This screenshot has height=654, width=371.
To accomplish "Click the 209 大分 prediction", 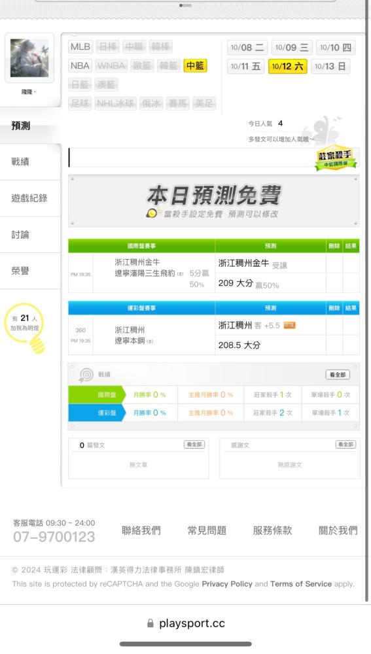I will (x=248, y=284).
